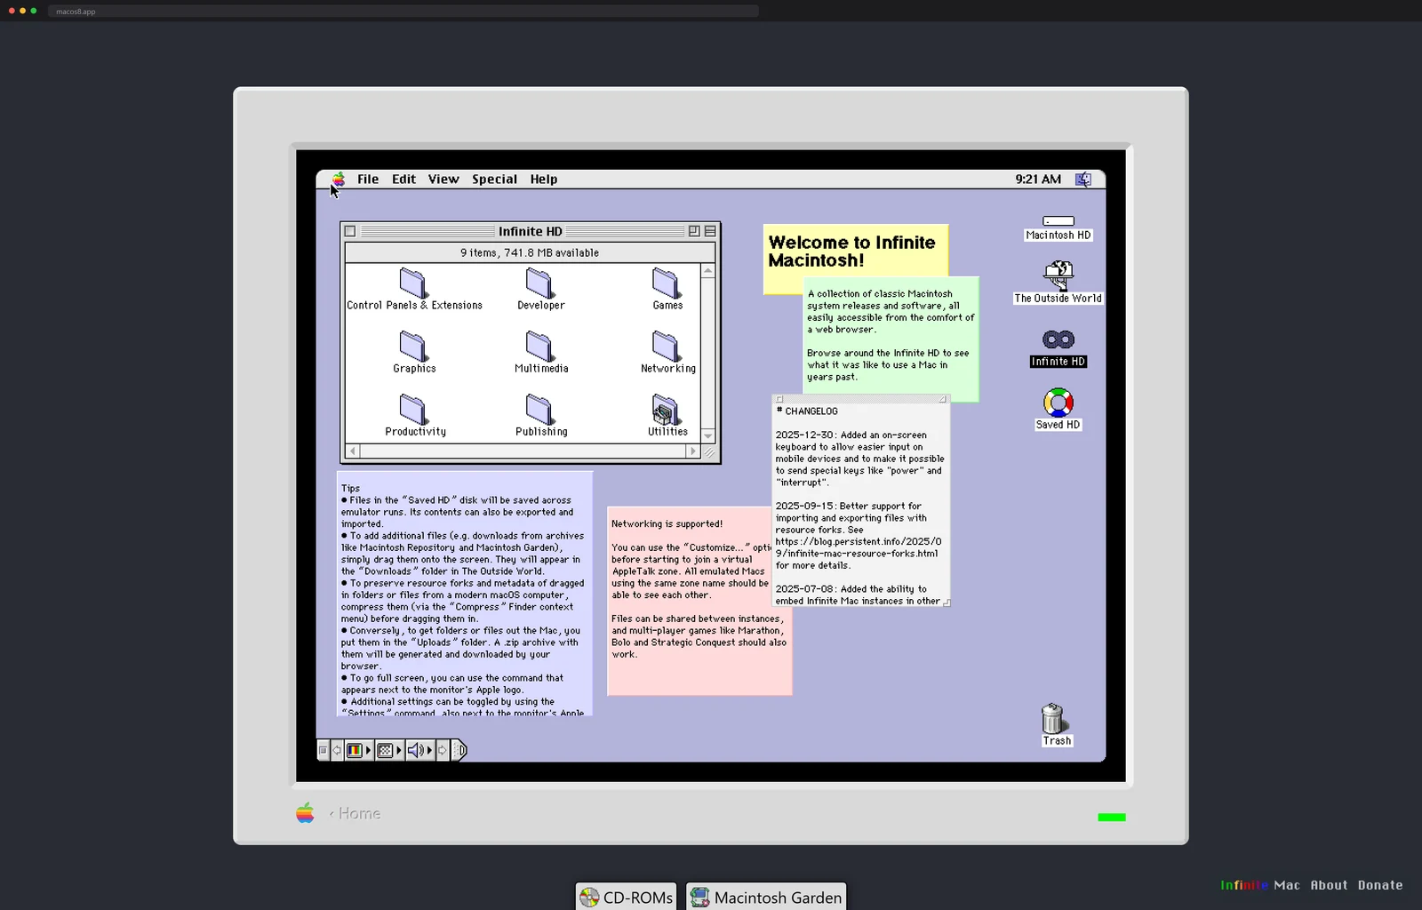Collapse the Infinite HD window with the windowshade box

click(710, 231)
